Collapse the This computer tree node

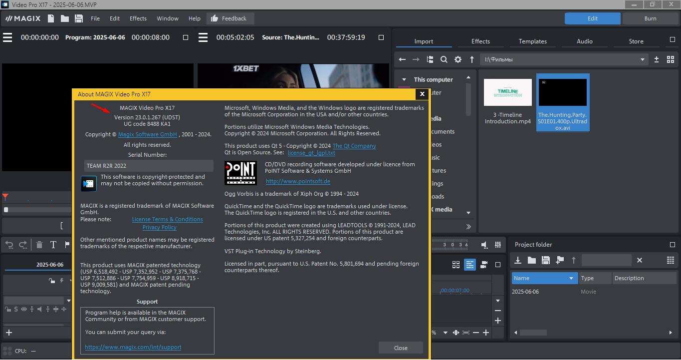click(404, 79)
